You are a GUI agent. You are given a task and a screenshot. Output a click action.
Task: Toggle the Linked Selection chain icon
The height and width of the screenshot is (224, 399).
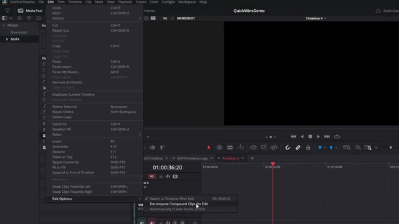pos(298,147)
